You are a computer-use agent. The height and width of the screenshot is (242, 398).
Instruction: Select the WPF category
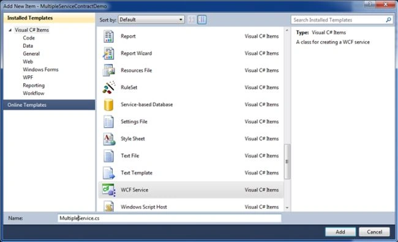(28, 77)
